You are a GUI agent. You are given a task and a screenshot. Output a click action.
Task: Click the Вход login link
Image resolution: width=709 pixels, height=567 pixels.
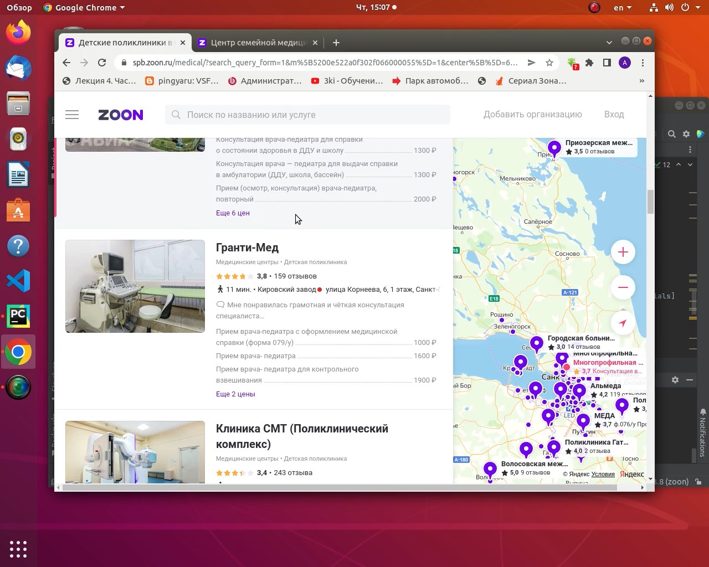point(614,114)
